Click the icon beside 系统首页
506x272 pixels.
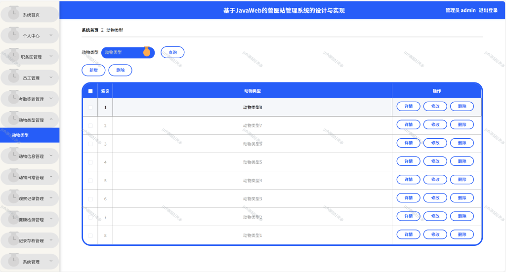pos(13,13)
